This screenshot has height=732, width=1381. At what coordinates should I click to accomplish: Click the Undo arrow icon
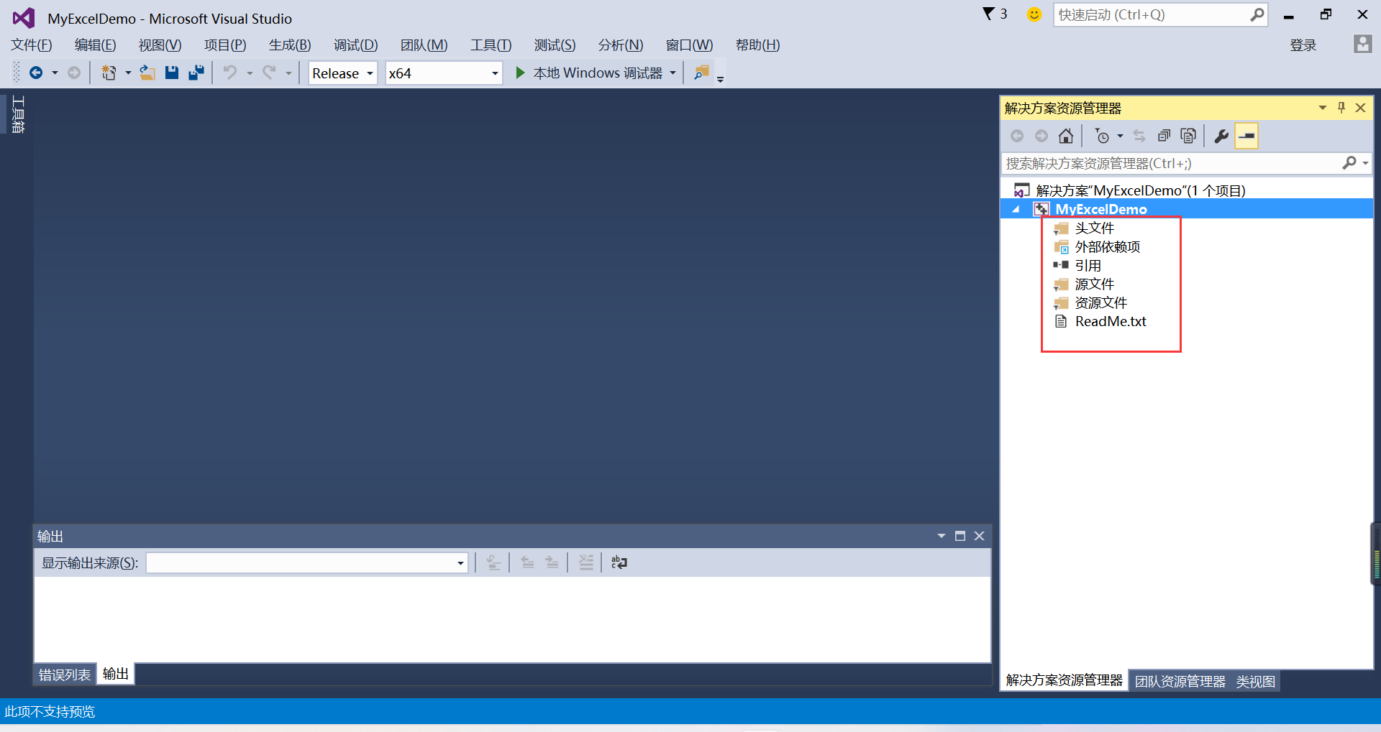pos(230,73)
